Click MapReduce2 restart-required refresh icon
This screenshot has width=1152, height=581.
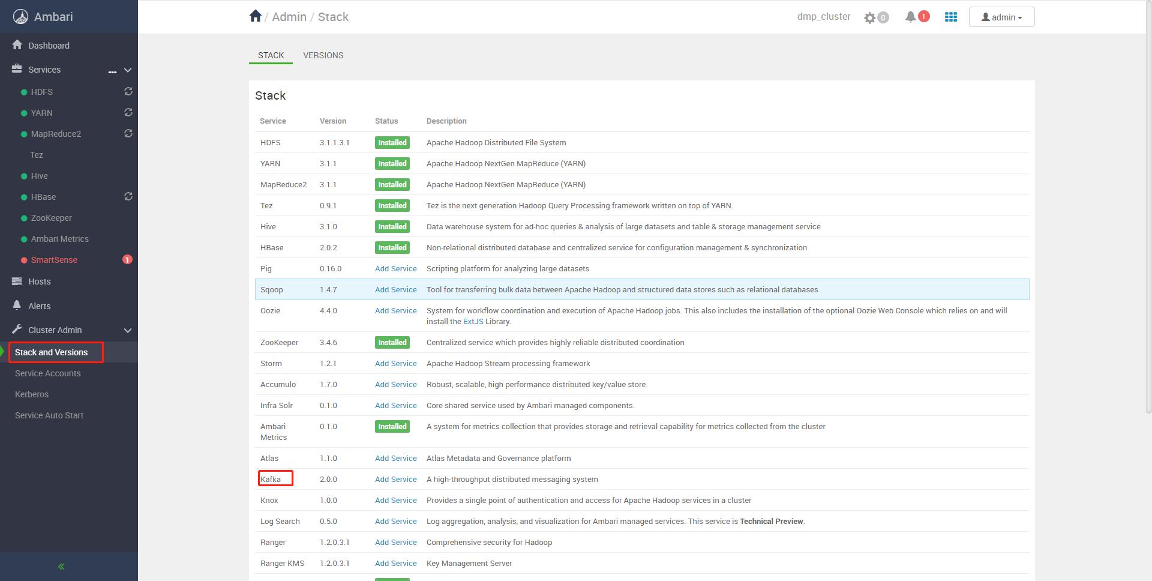128,133
